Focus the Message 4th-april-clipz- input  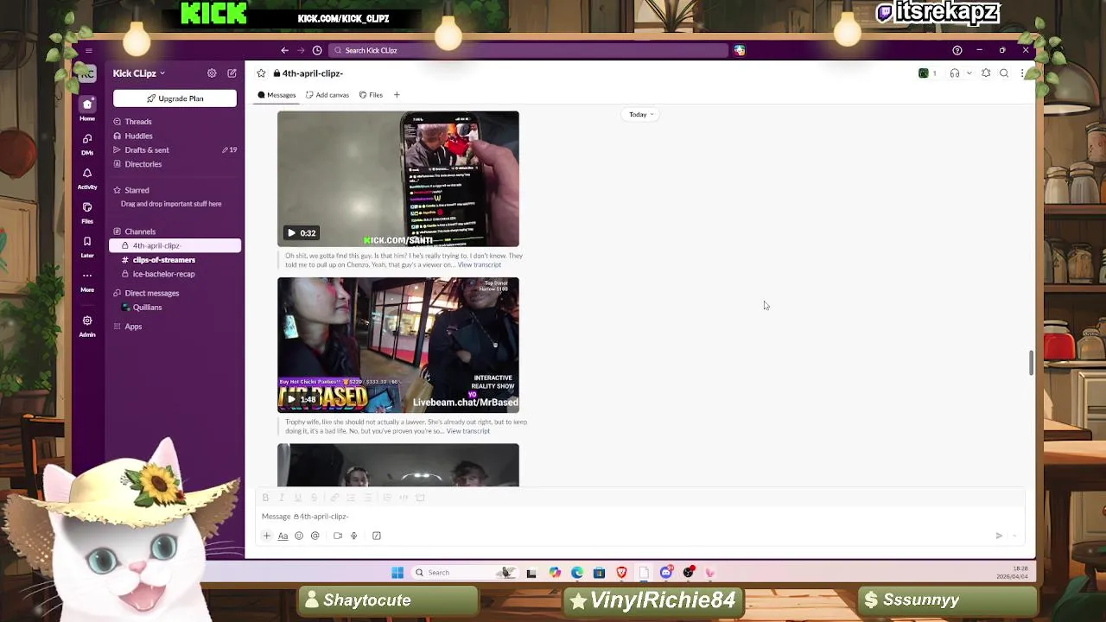point(639,517)
